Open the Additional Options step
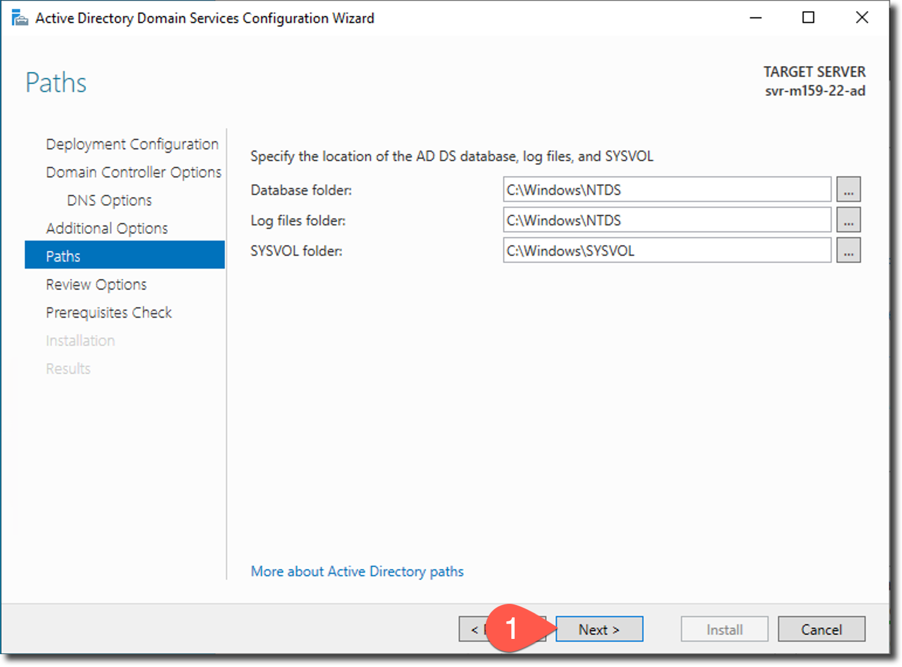 pyautogui.click(x=107, y=228)
